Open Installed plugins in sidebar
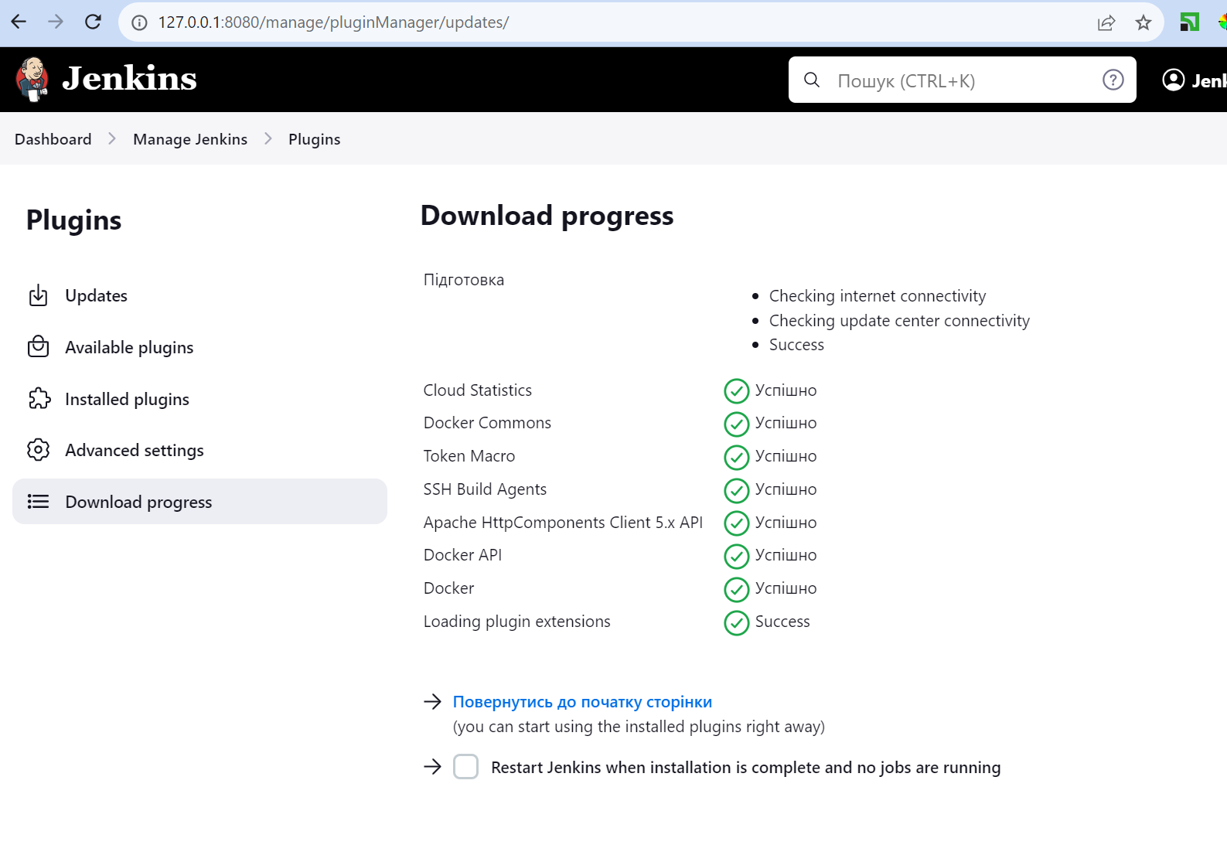Screen dimensions: 1227x845 [199, 399]
